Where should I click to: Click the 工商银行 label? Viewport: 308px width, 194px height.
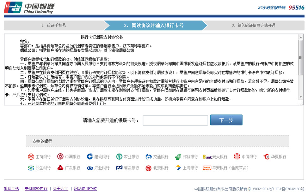click(x=43, y=157)
